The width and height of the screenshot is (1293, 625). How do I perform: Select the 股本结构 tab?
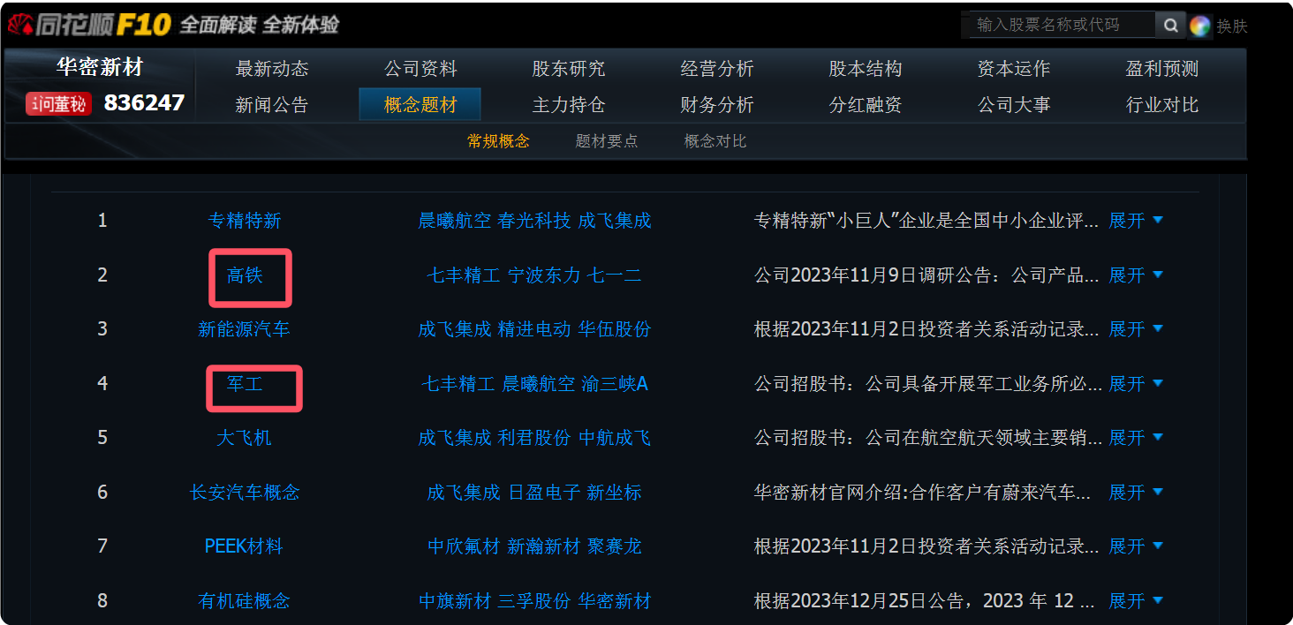[866, 69]
